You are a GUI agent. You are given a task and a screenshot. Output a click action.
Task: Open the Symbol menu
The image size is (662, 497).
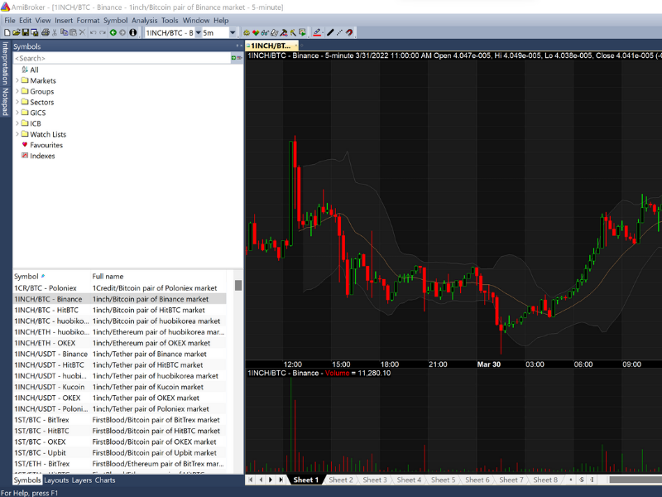[115, 20]
